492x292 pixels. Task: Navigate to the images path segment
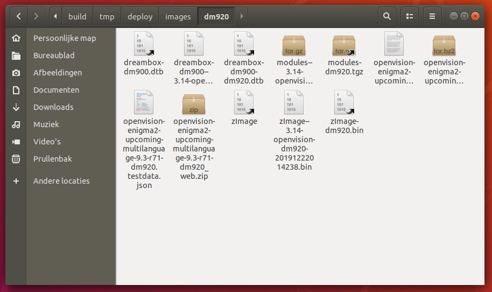point(178,17)
